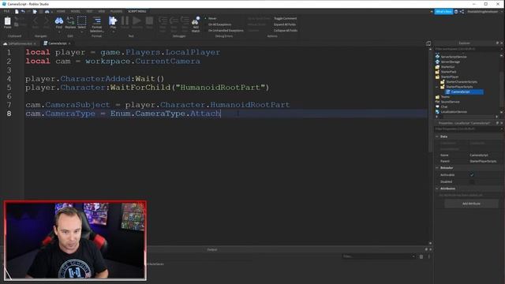Switch to the HOME ribbon tab
Image resolution: width=505 pixels, height=284 pixels.
pos(61,11)
